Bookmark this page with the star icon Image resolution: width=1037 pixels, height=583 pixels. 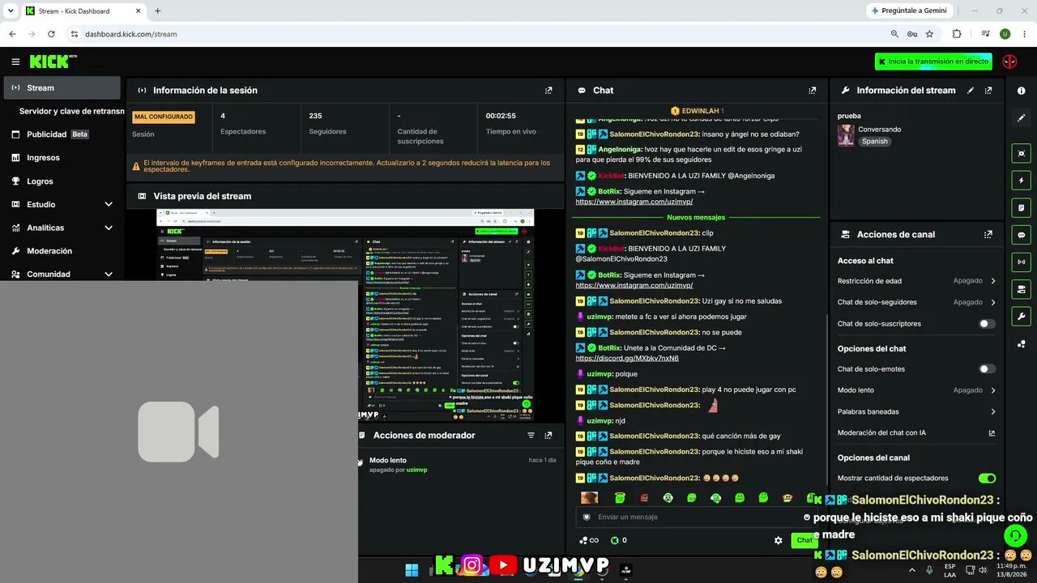click(929, 34)
